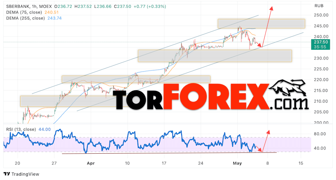
Task: Click the DEMA (255, close) indicator label
Action: [x=26, y=18]
